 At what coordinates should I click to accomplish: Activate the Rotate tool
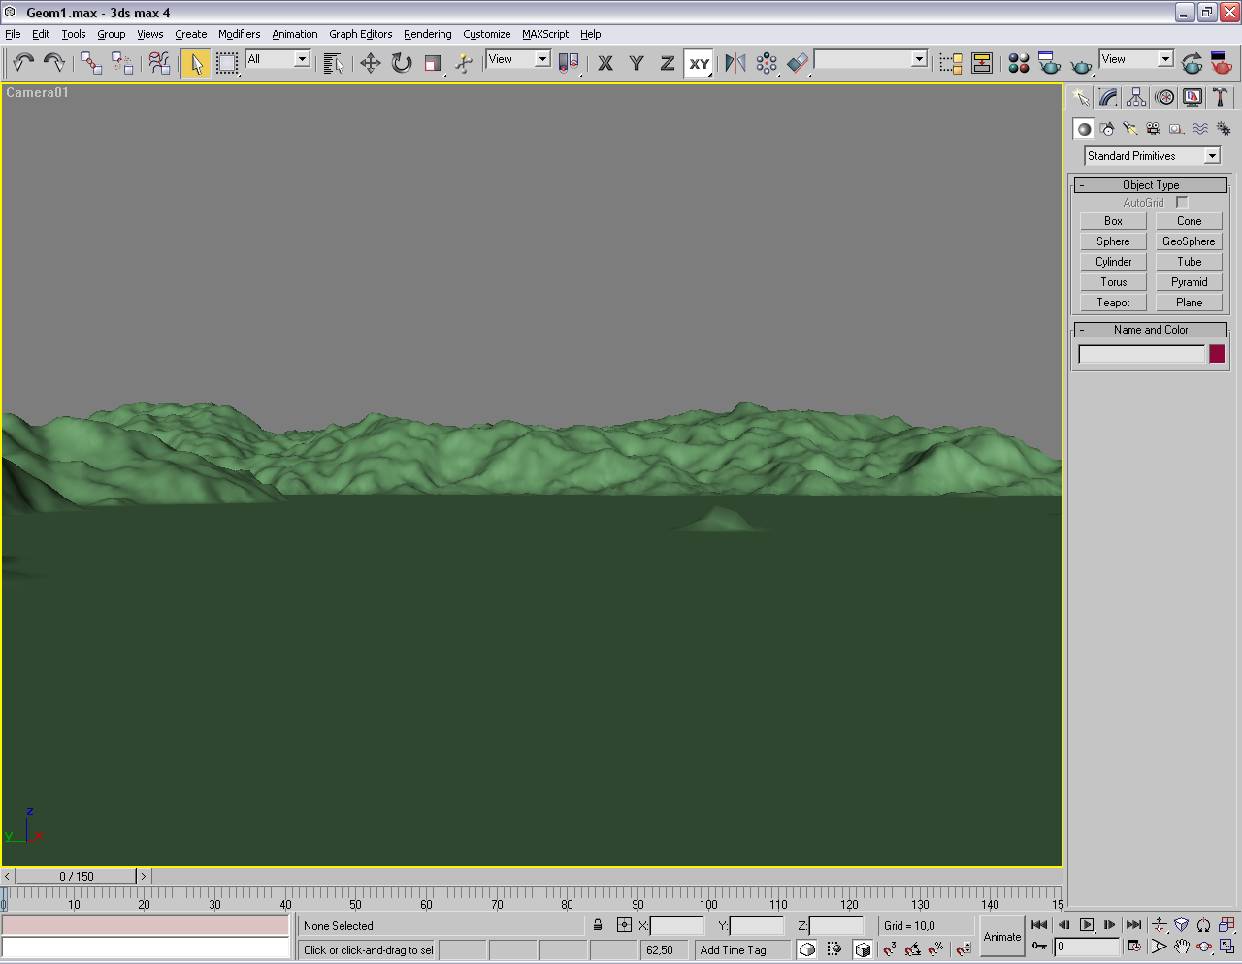pos(401,64)
